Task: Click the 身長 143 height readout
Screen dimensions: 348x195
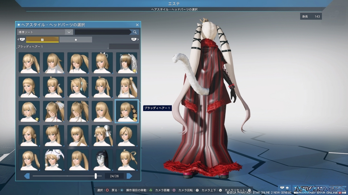Action: coord(311,16)
